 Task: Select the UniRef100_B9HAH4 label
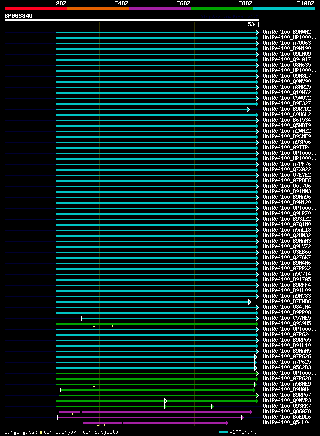point(287,390)
